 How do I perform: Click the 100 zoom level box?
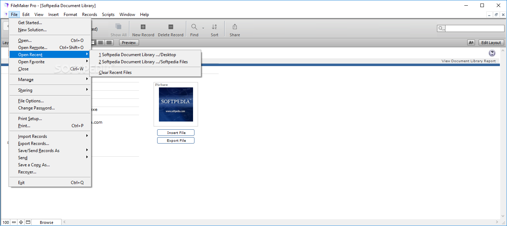tap(6, 222)
